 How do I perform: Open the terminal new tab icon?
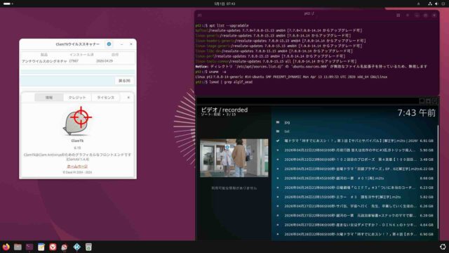pyautogui.click(x=199, y=15)
